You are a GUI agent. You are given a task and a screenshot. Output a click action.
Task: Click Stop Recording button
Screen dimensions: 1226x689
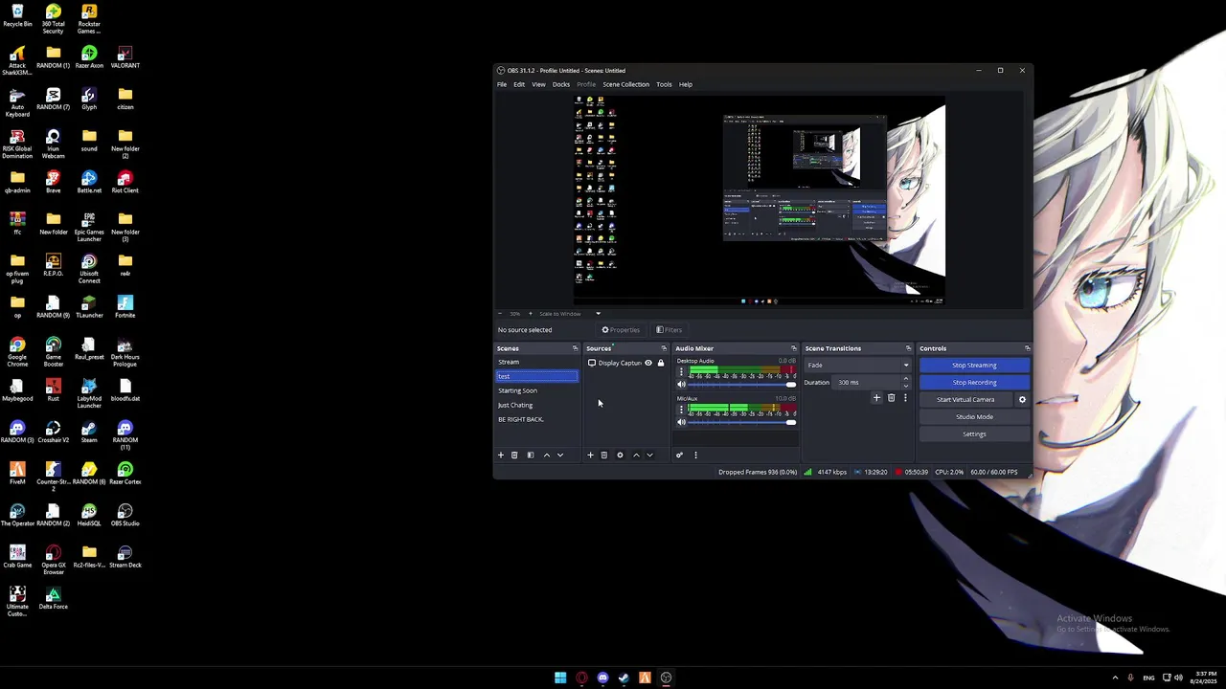tap(974, 382)
